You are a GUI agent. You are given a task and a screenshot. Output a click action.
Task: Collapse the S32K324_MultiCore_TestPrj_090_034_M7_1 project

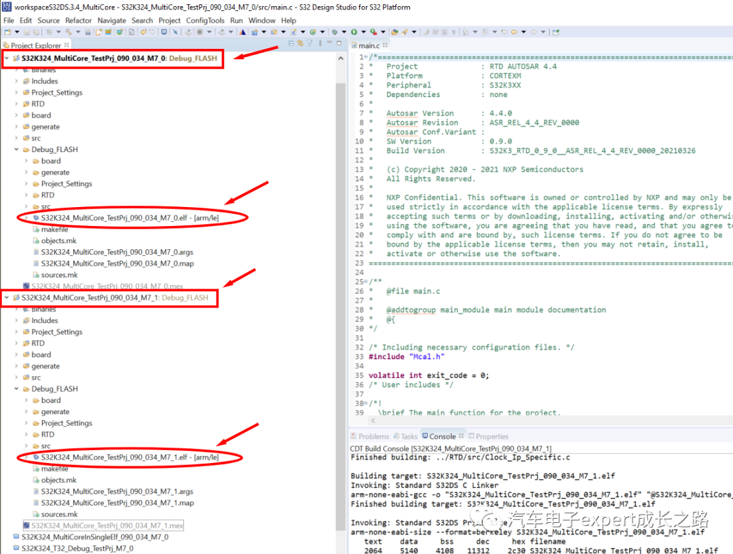[7, 298]
